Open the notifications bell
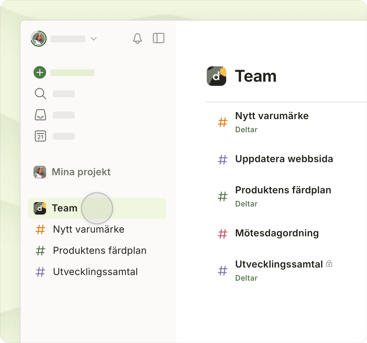The image size is (367, 343). click(137, 38)
